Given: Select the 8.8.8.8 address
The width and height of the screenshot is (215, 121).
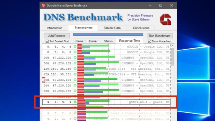Looking at the screenshot, I should [59, 52].
